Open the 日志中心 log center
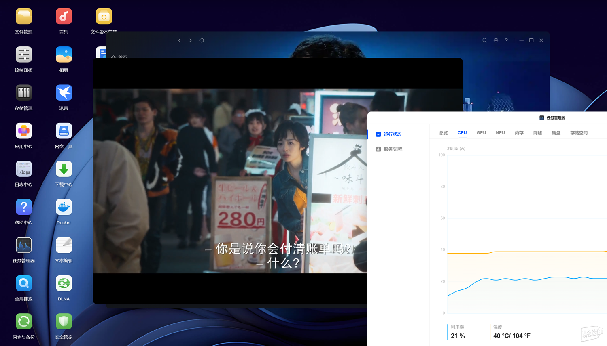Viewport: 607px width, 346px height. tap(23, 169)
